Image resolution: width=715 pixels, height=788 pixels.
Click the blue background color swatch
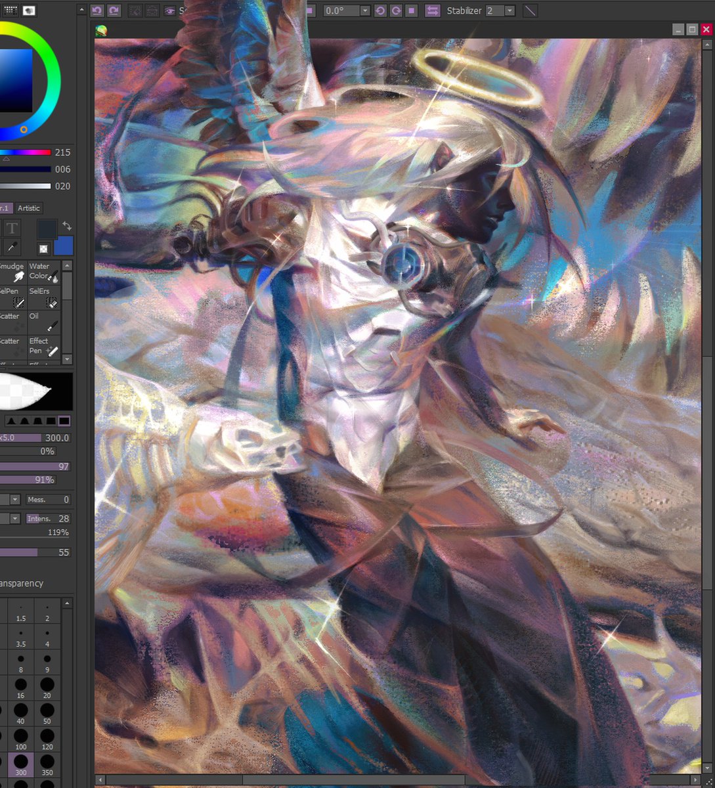click(x=63, y=246)
